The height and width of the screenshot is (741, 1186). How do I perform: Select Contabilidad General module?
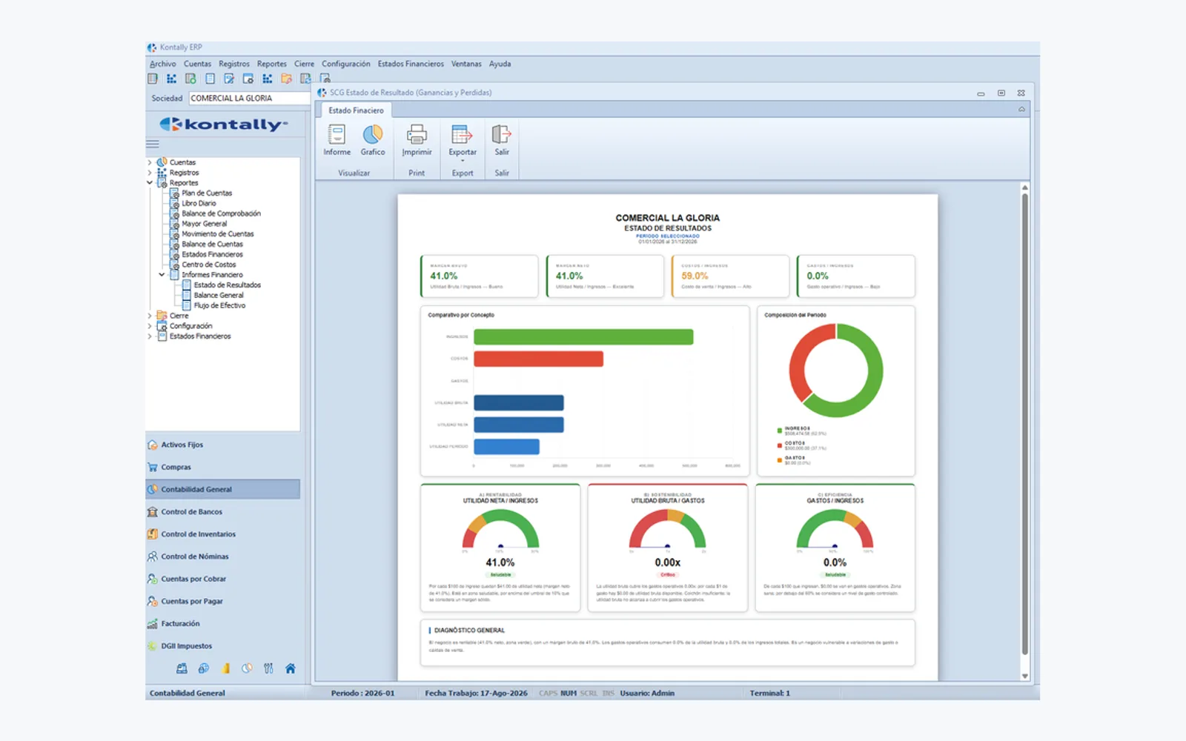pos(222,489)
